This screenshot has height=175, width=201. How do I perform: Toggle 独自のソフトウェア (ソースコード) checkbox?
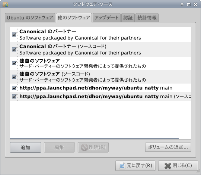coord(14,77)
